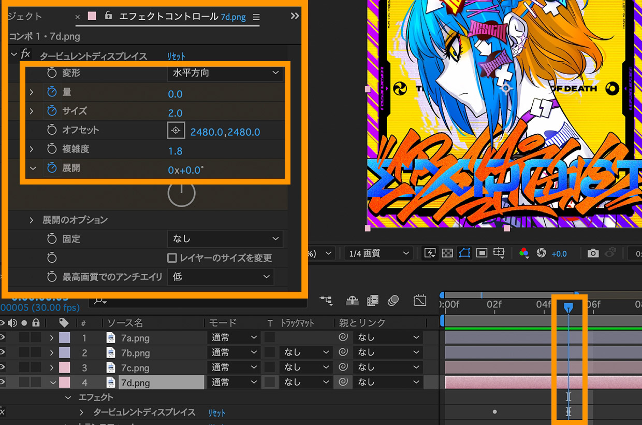Open the composition mini-flowchart
The image size is (642, 425).
pos(326,300)
